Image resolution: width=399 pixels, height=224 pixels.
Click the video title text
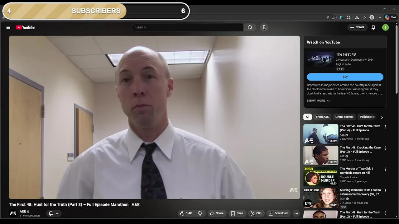pos(74,204)
